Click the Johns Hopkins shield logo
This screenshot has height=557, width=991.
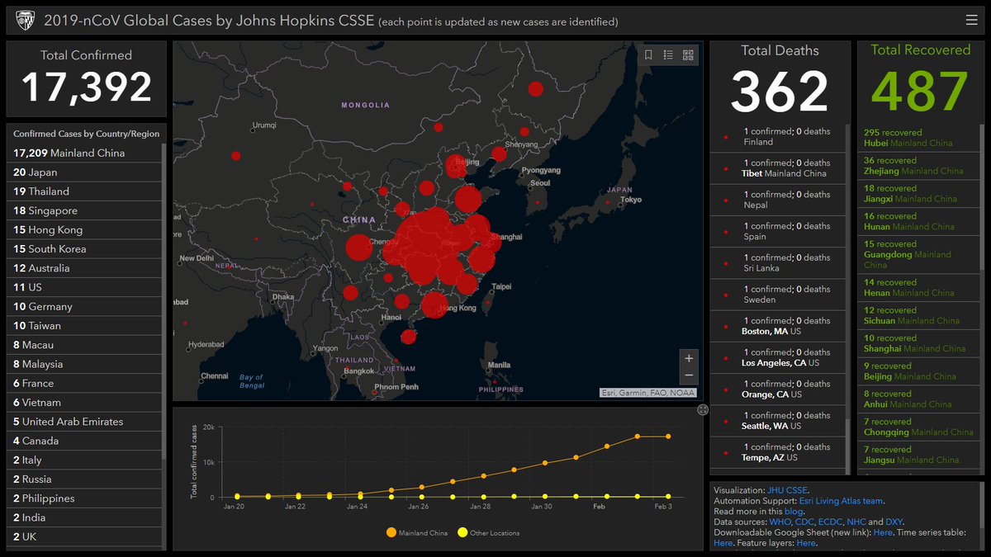(24, 21)
